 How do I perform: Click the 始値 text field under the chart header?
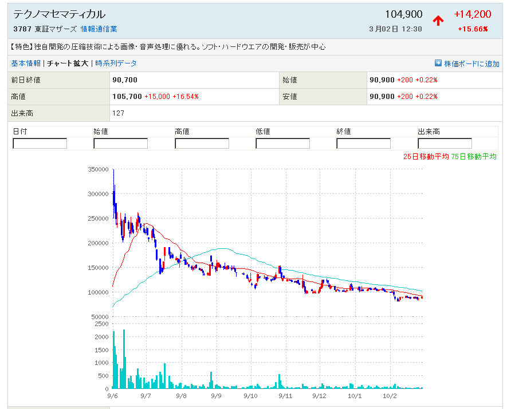120,144
